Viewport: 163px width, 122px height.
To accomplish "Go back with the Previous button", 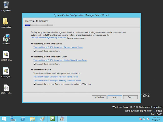I will tap(99, 97).
